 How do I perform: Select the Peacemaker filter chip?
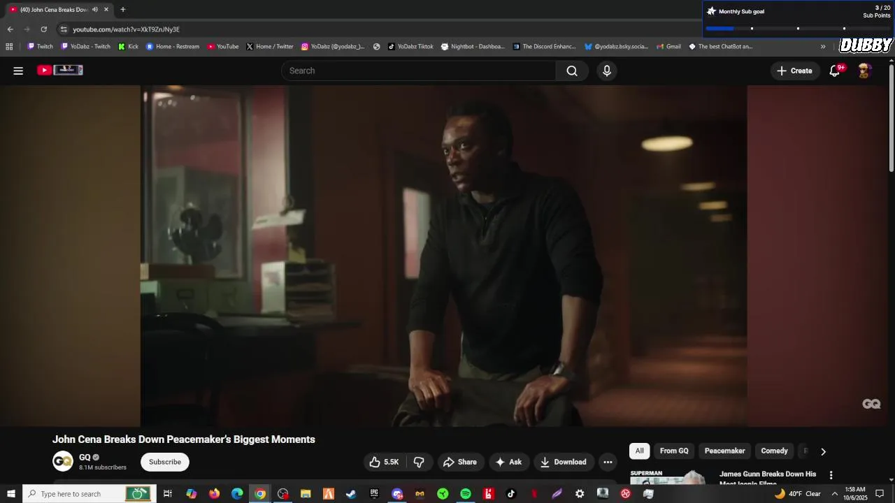(x=724, y=451)
